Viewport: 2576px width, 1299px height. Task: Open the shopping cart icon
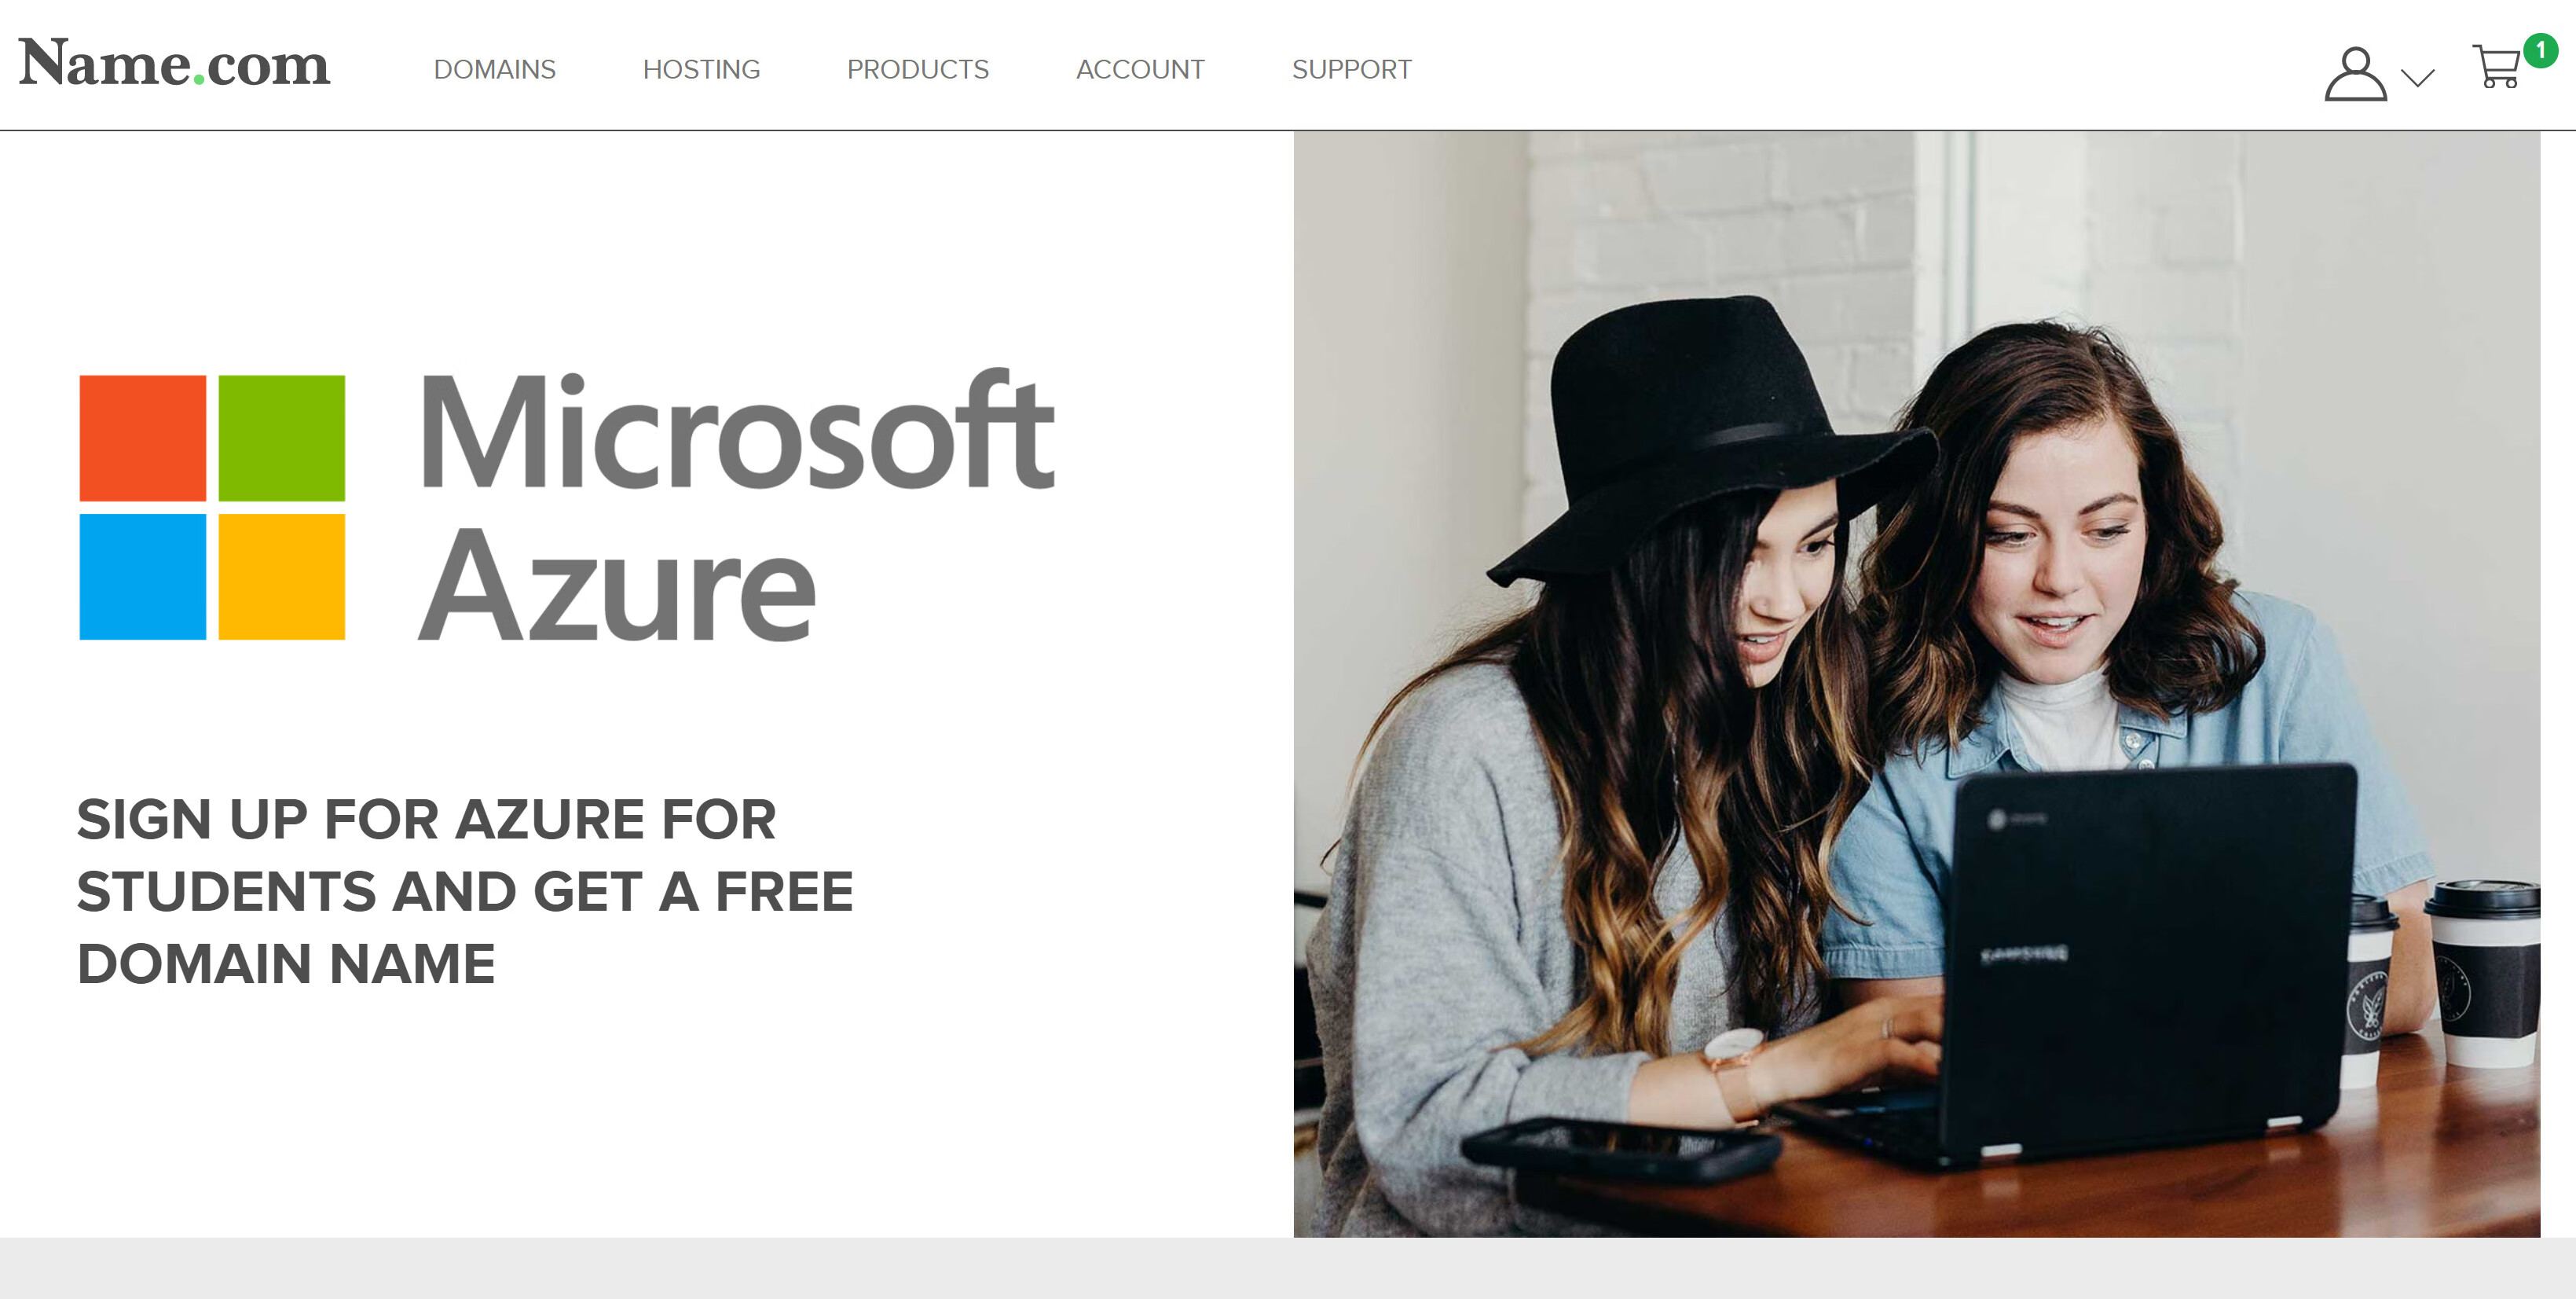[2497, 67]
